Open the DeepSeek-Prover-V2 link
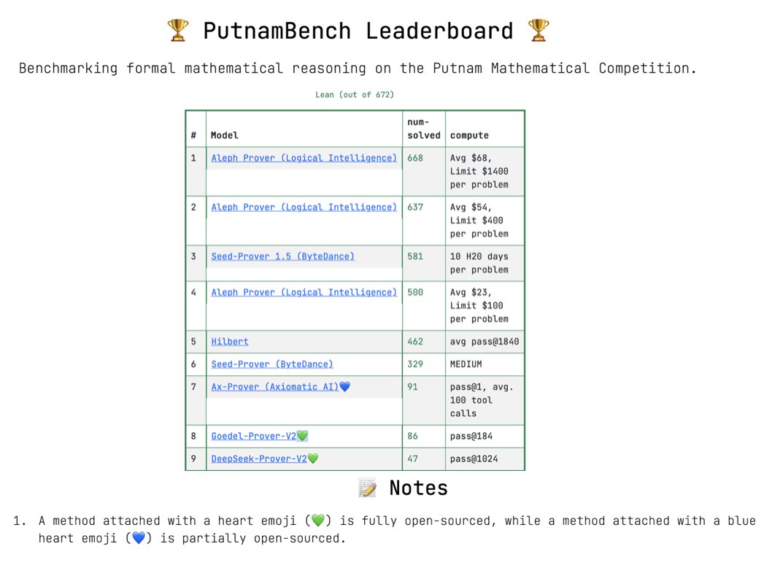 tap(259, 459)
